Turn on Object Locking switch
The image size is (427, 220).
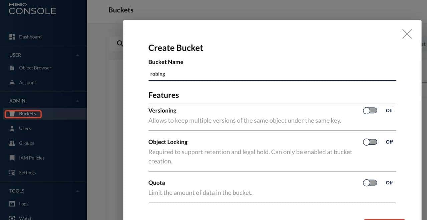(370, 142)
